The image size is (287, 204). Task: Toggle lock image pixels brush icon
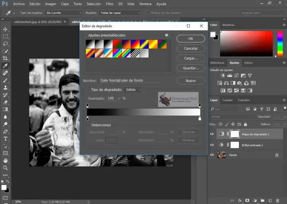pyautogui.click(x=227, y=124)
